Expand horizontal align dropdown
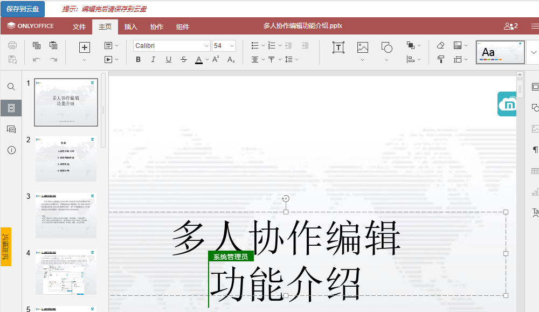539x312 pixels. pos(264,59)
